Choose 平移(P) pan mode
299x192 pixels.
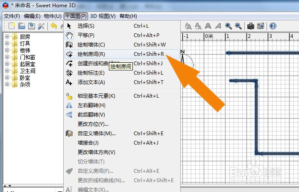point(122,35)
